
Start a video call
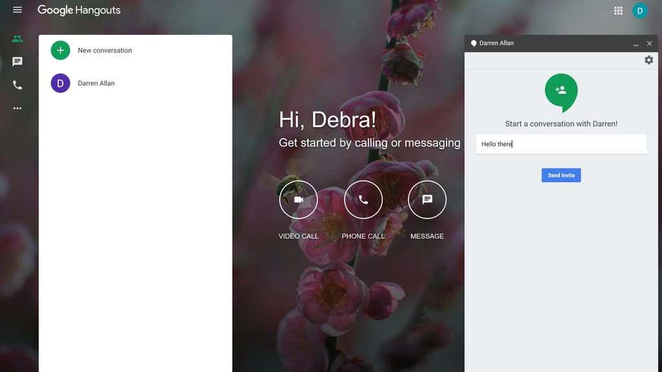click(299, 200)
